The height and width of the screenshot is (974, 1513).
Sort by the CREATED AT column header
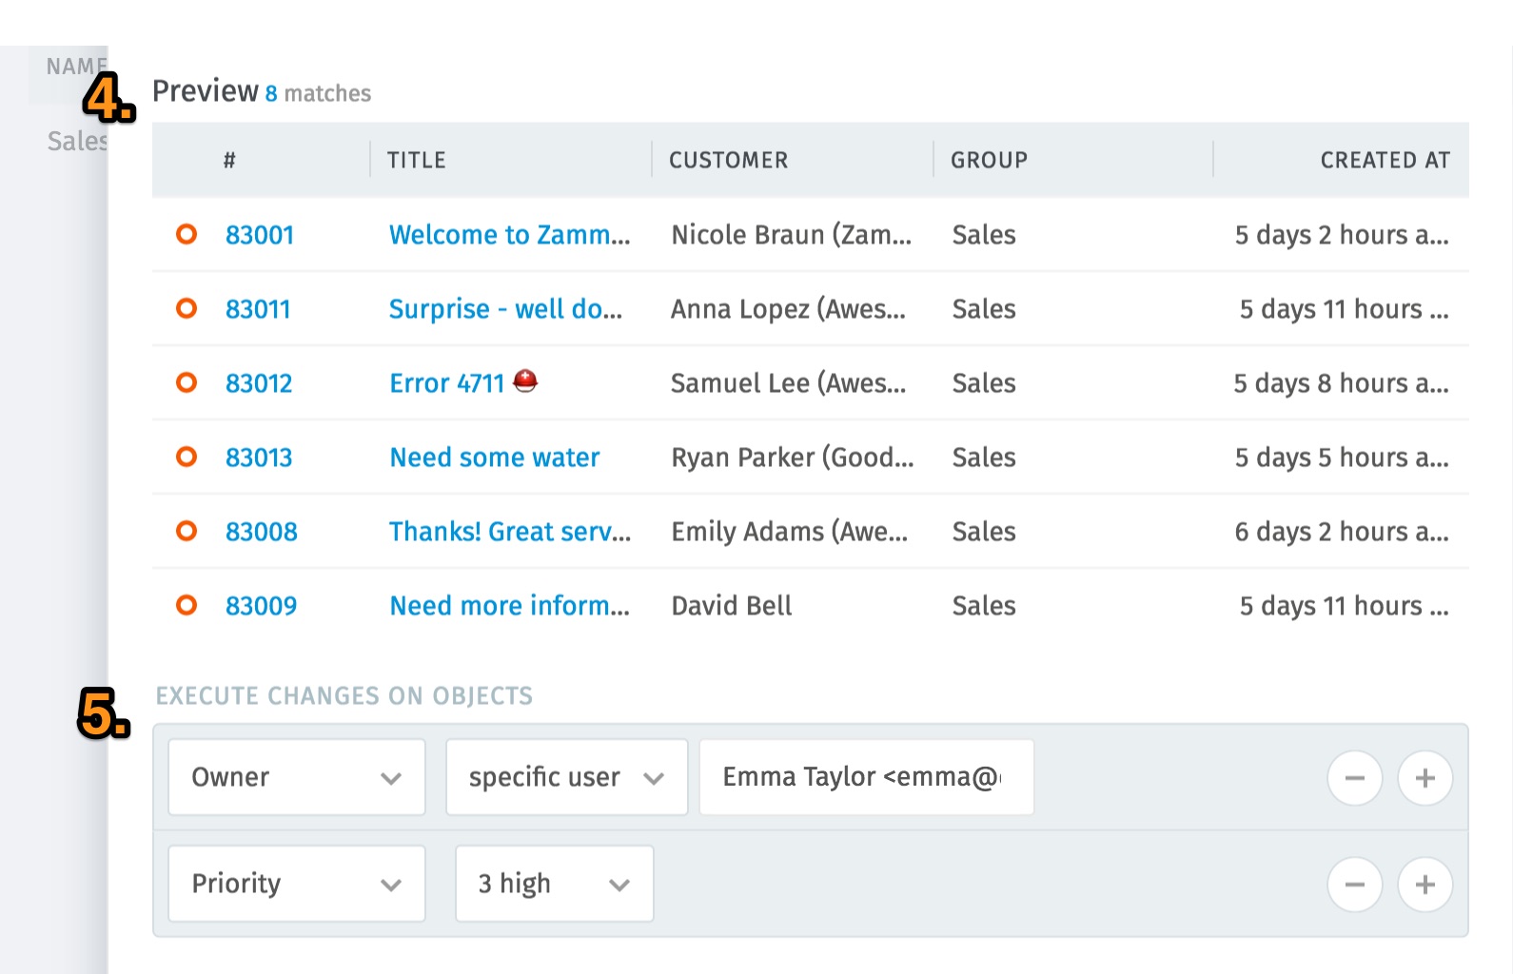1385,160
